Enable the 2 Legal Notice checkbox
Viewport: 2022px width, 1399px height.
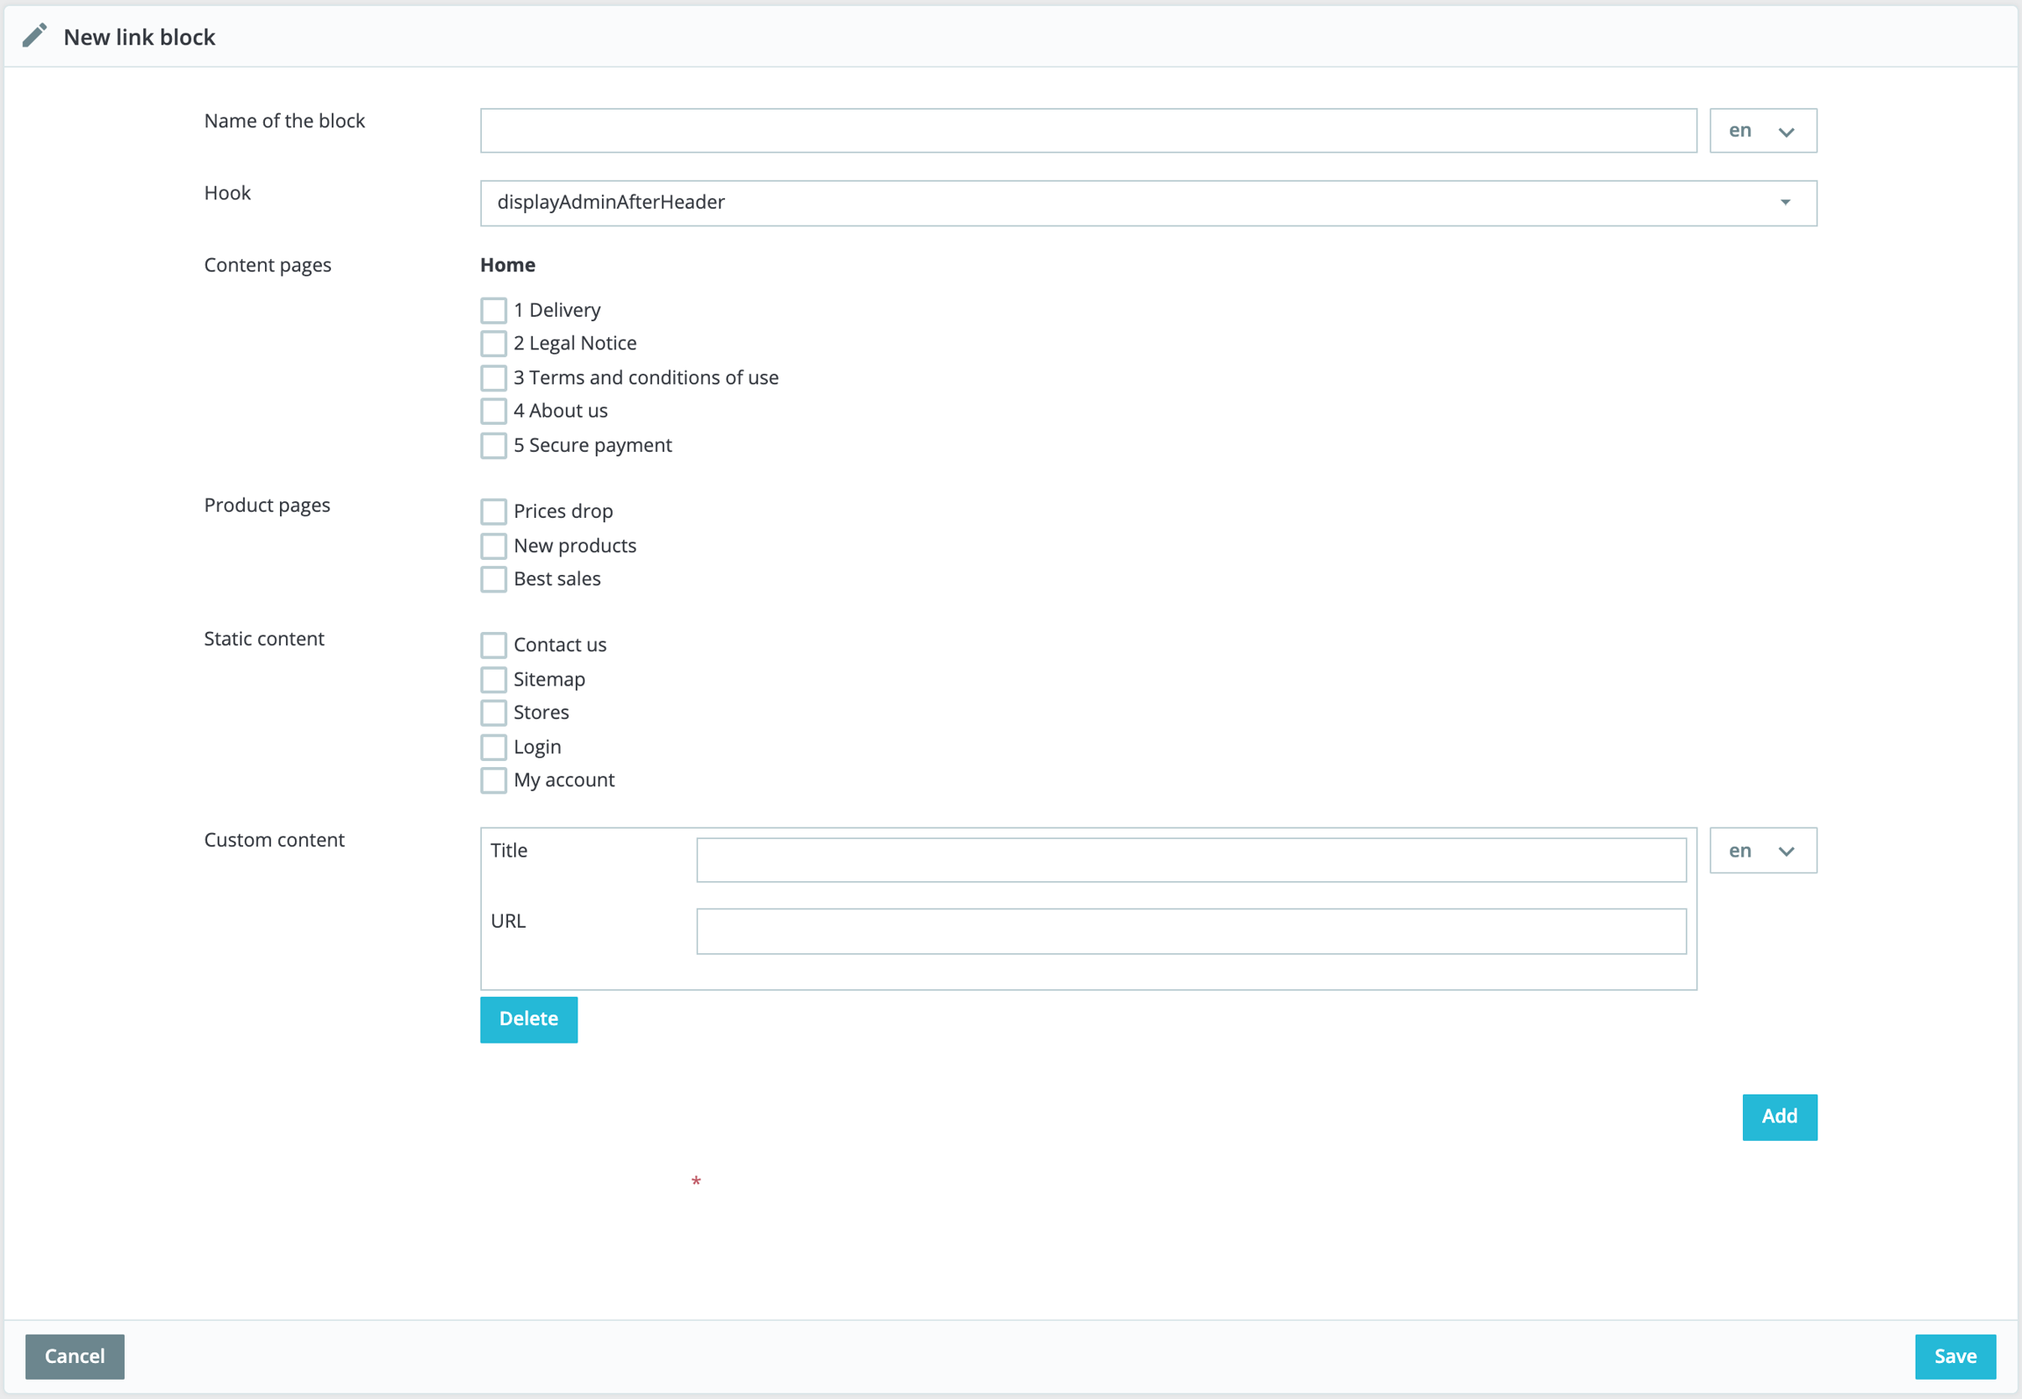tap(493, 343)
